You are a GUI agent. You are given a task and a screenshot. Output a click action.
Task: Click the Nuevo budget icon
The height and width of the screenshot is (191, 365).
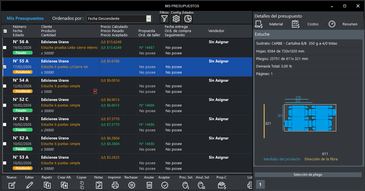click(12, 185)
